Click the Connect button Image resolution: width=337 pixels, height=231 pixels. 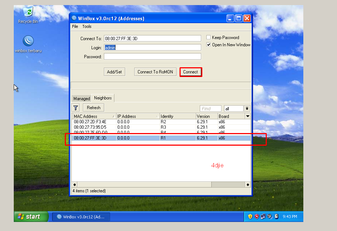pos(191,72)
